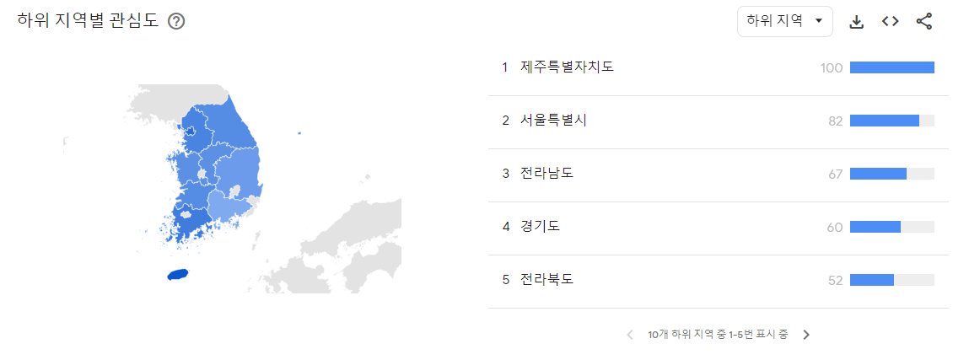953x360 pixels.
Task: Open help icon beside 하위 지역별 관심도
Action: (176, 21)
